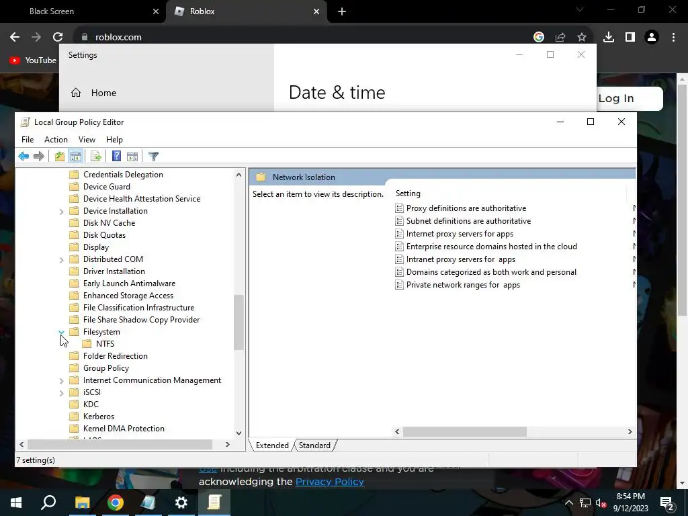The image size is (688, 516).
Task: Open Windows Start menu
Action: [x=16, y=503]
